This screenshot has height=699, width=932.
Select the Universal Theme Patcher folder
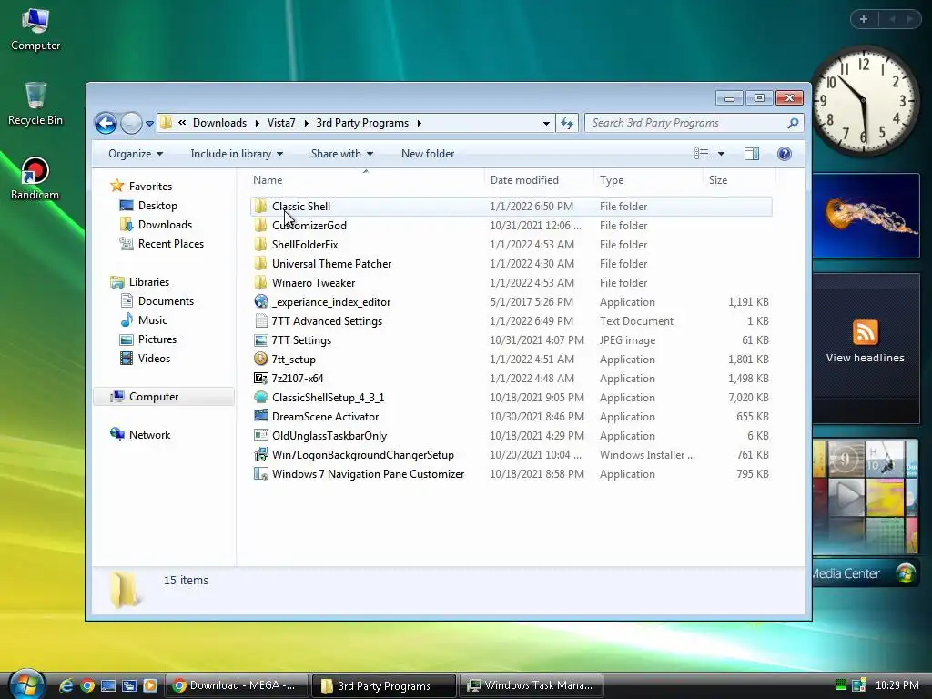(x=512, y=263)
